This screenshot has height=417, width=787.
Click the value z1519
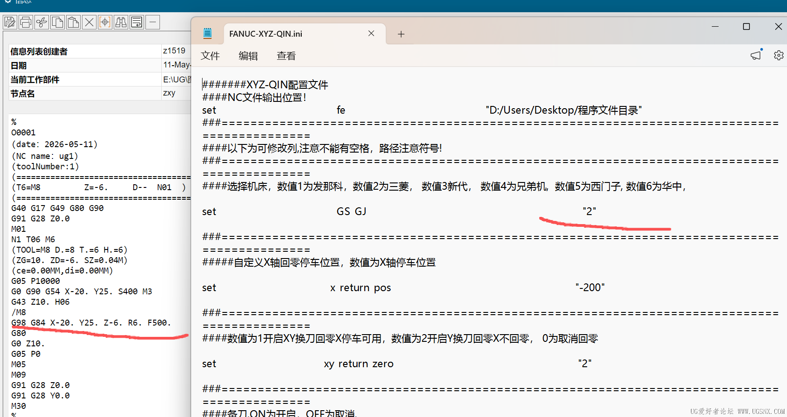[x=174, y=51]
